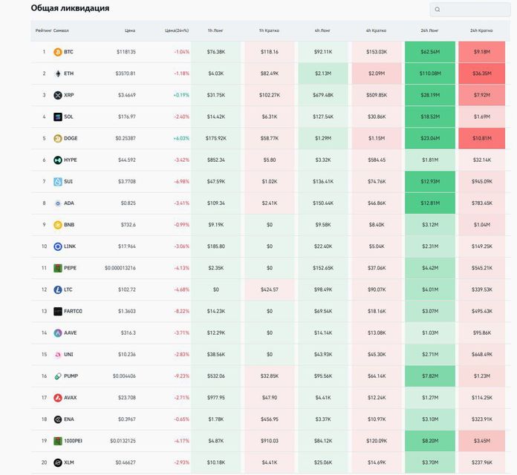The image size is (517, 475).
Task: Click the UNI coin icon
Action: [58, 355]
